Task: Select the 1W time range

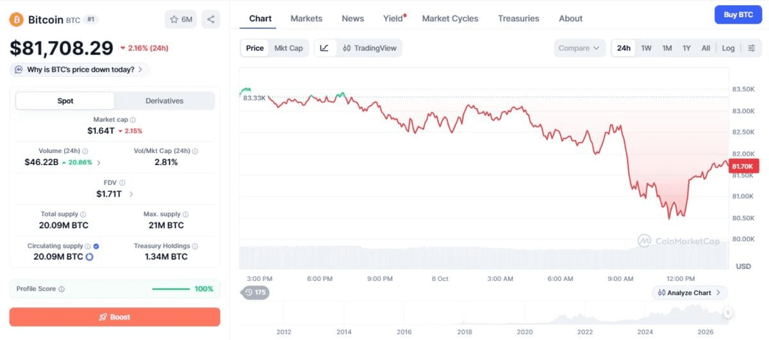Action: click(647, 48)
